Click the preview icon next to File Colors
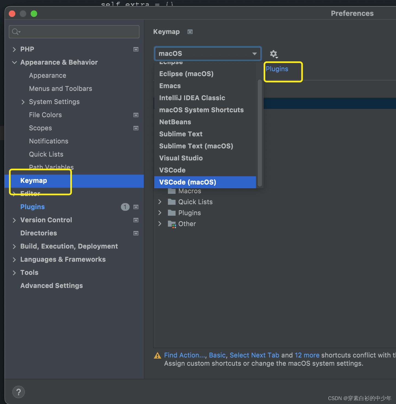The image size is (396, 404). point(136,115)
